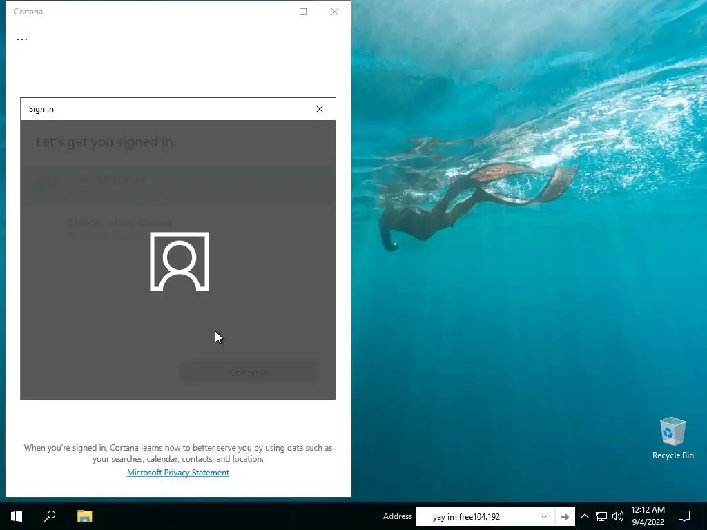Click the dimmed Continue button
This screenshot has height=530, width=707.
click(x=249, y=372)
